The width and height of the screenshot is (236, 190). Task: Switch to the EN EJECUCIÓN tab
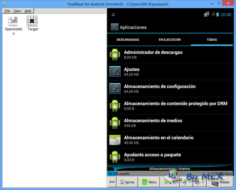coord(170,40)
